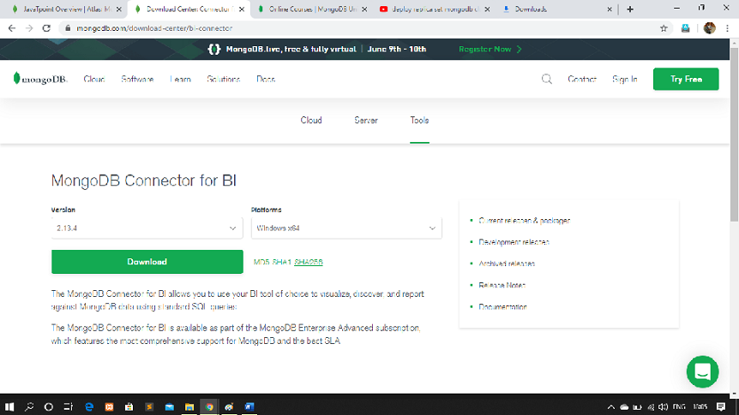Open the Windows notification center
The width and height of the screenshot is (739, 415).
(721, 407)
